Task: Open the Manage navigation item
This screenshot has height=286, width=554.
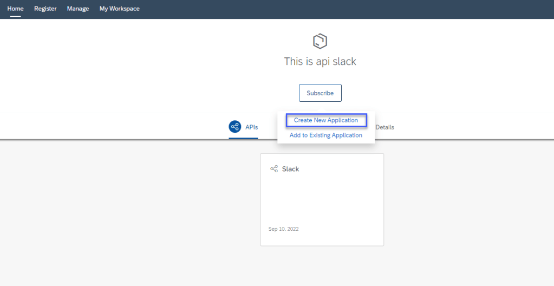Action: (x=78, y=9)
